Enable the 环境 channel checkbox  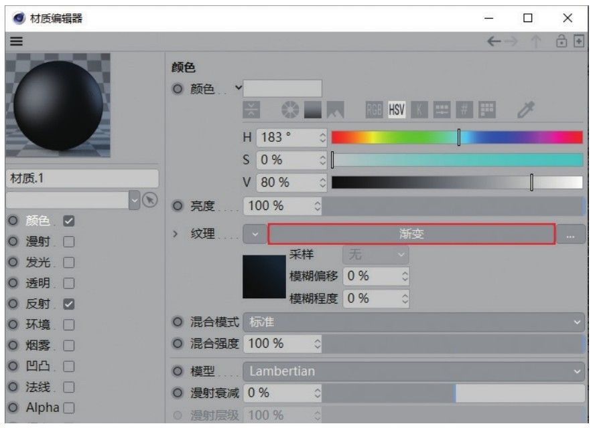click(x=69, y=324)
